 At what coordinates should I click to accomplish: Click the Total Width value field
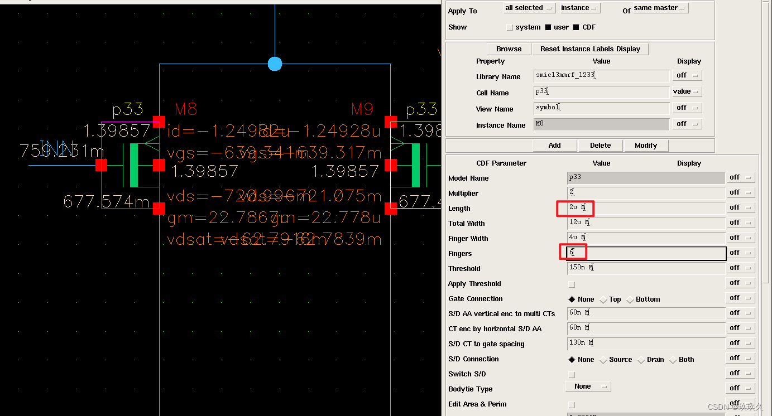(x=646, y=223)
